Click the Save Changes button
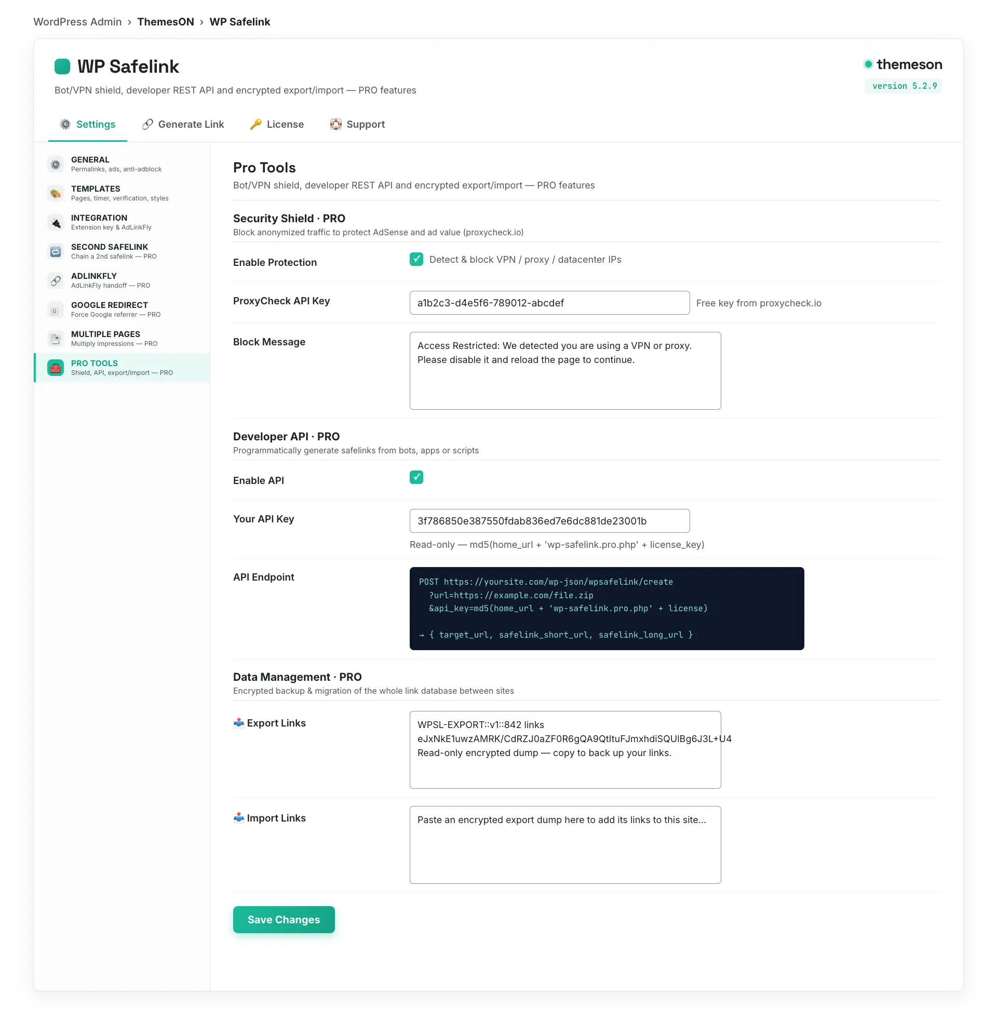 pyautogui.click(x=284, y=919)
